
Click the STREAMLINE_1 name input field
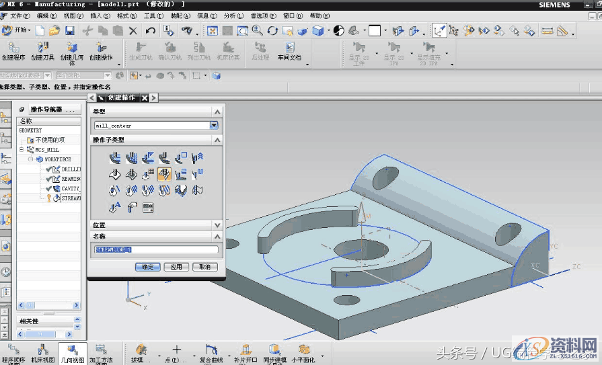pyautogui.click(x=156, y=250)
